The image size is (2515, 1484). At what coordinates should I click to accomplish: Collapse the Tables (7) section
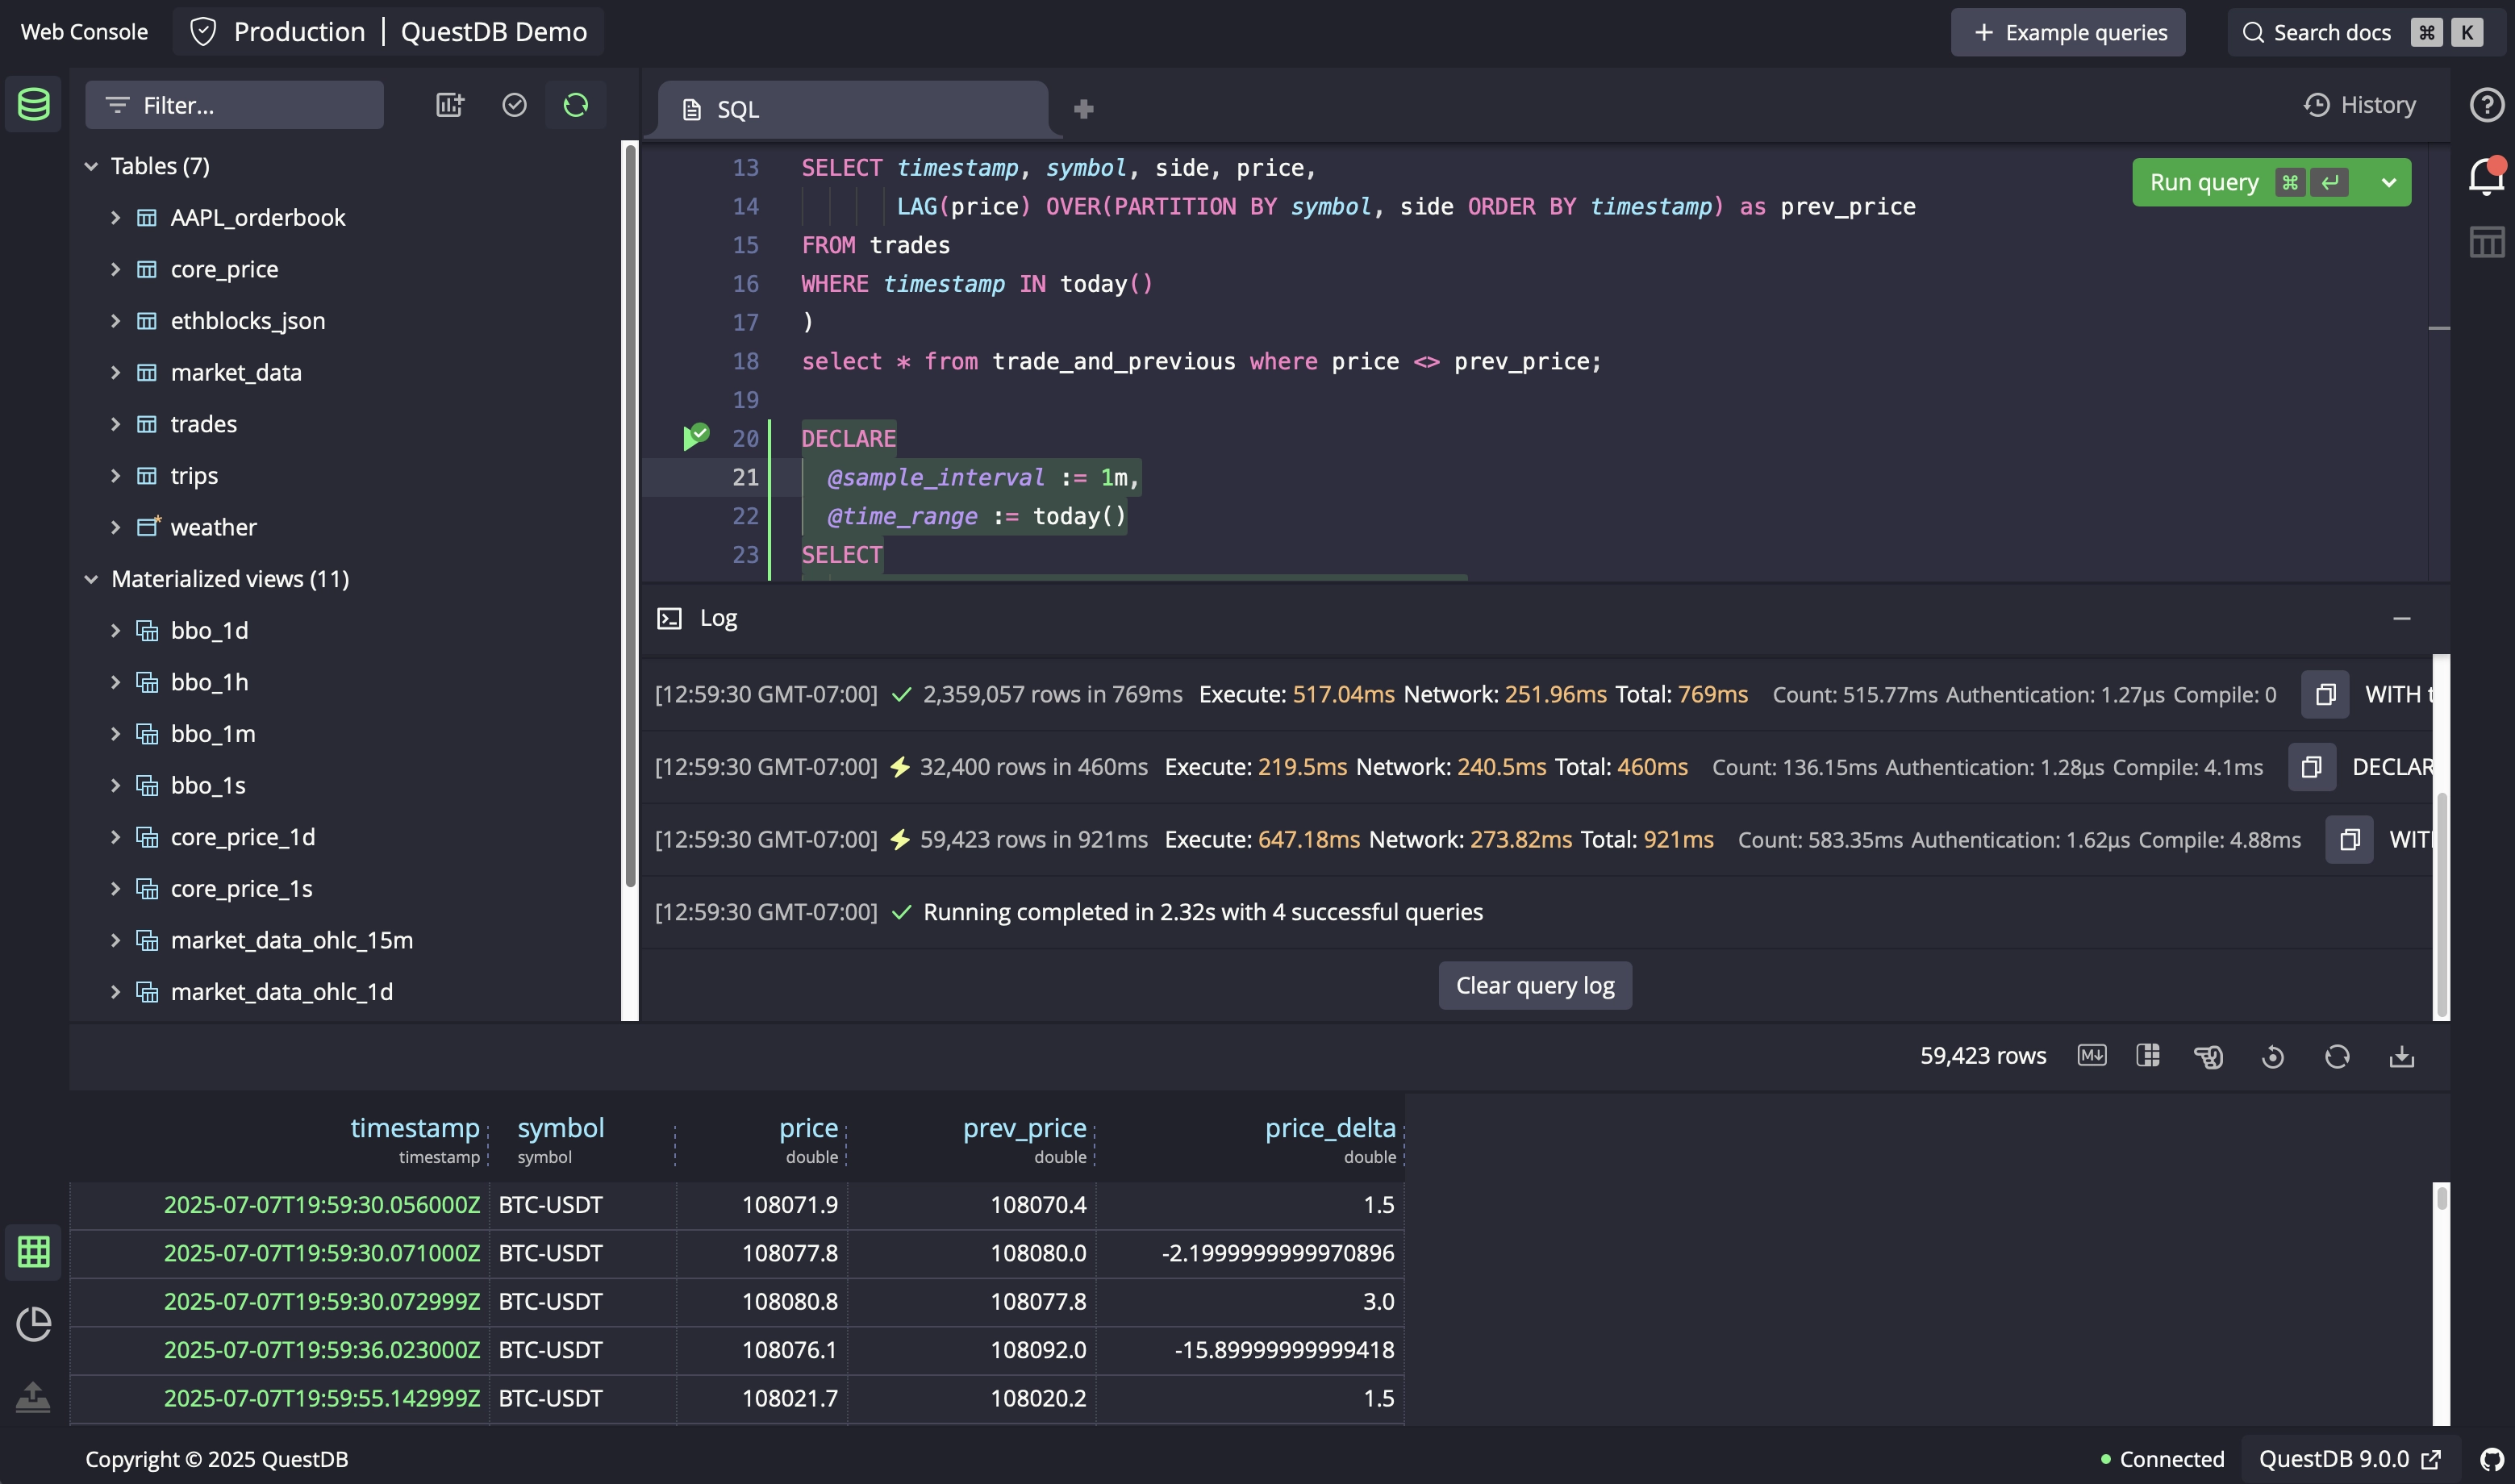point(91,166)
